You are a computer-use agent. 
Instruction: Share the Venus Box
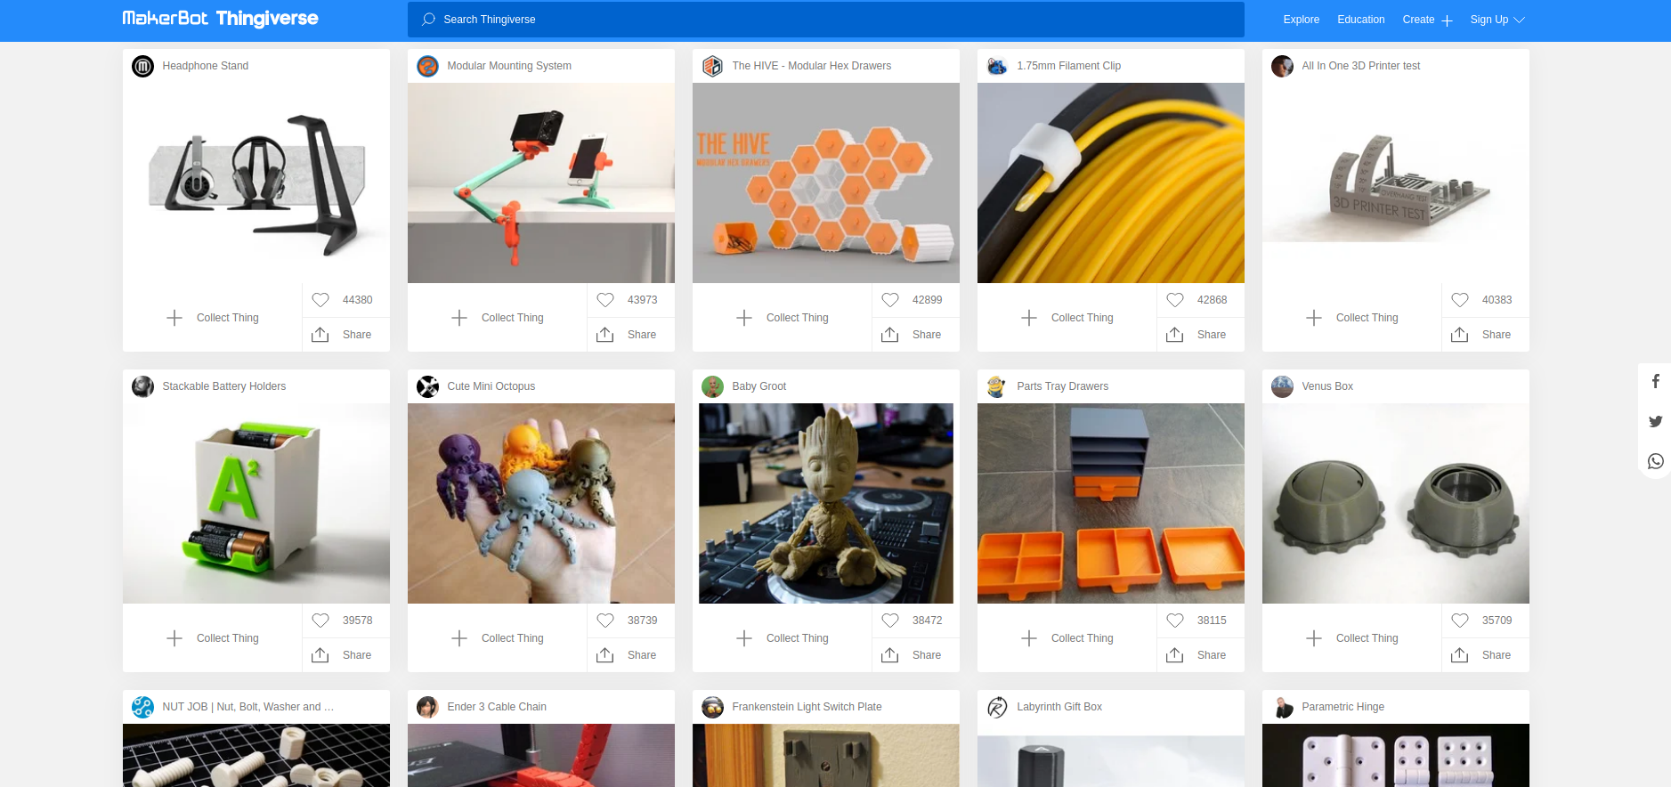(x=1485, y=655)
